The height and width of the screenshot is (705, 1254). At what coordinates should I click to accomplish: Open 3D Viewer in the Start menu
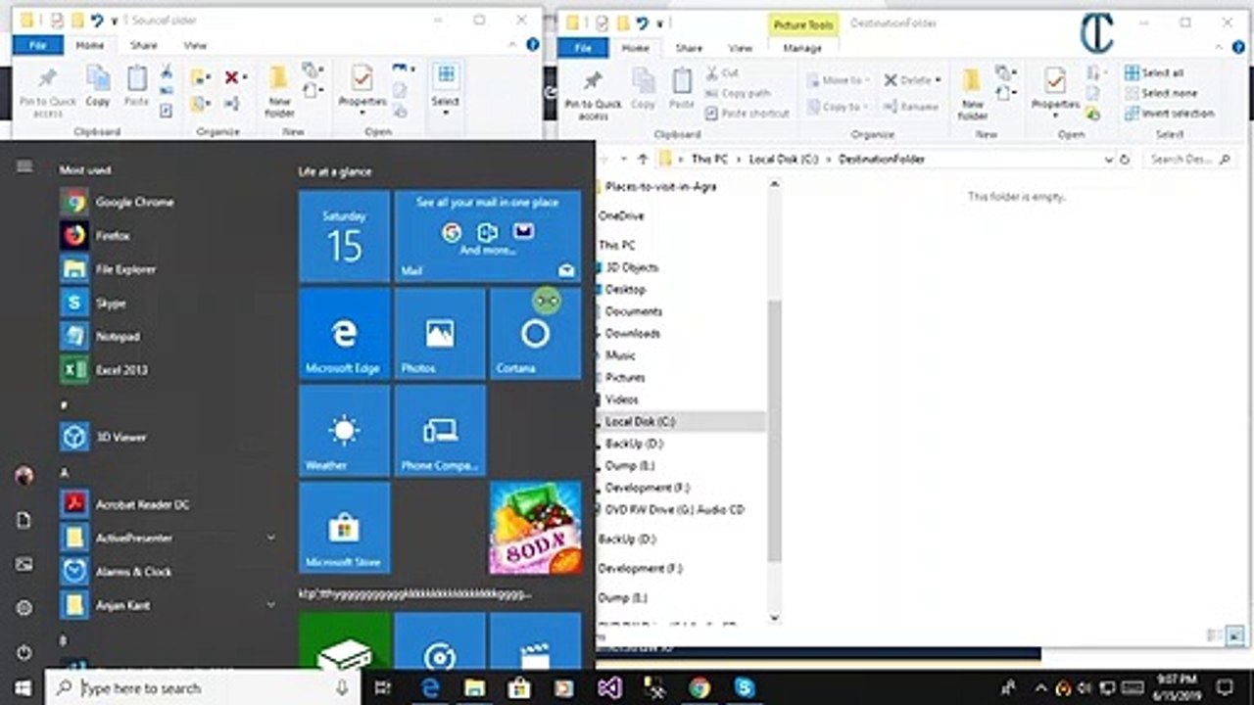click(104, 437)
